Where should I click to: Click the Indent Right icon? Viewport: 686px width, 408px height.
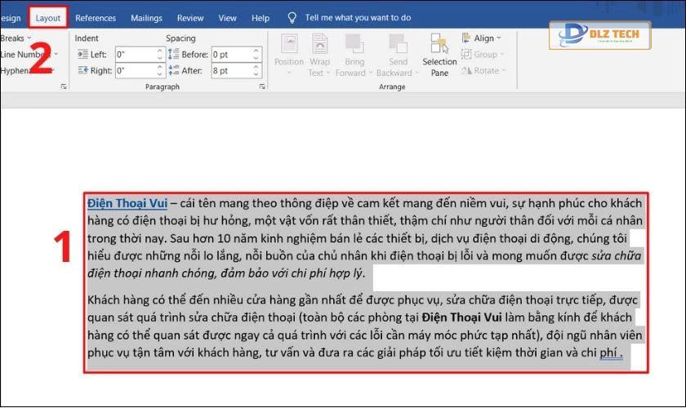[x=82, y=70]
